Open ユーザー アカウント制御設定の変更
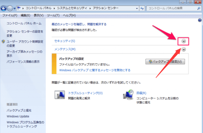This screenshot has height=133, width=203. (25, 44)
